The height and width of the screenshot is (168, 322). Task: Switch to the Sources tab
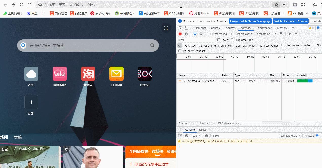pos(231,28)
